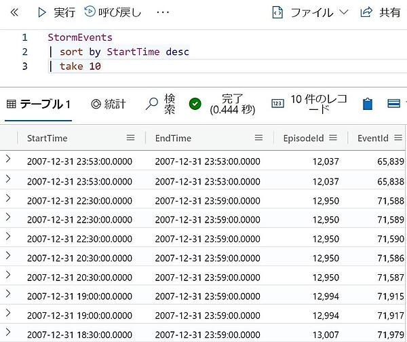Viewport: 407px width, 342px height.
Task: Sort by the StartTime column header
Action: 47,138
